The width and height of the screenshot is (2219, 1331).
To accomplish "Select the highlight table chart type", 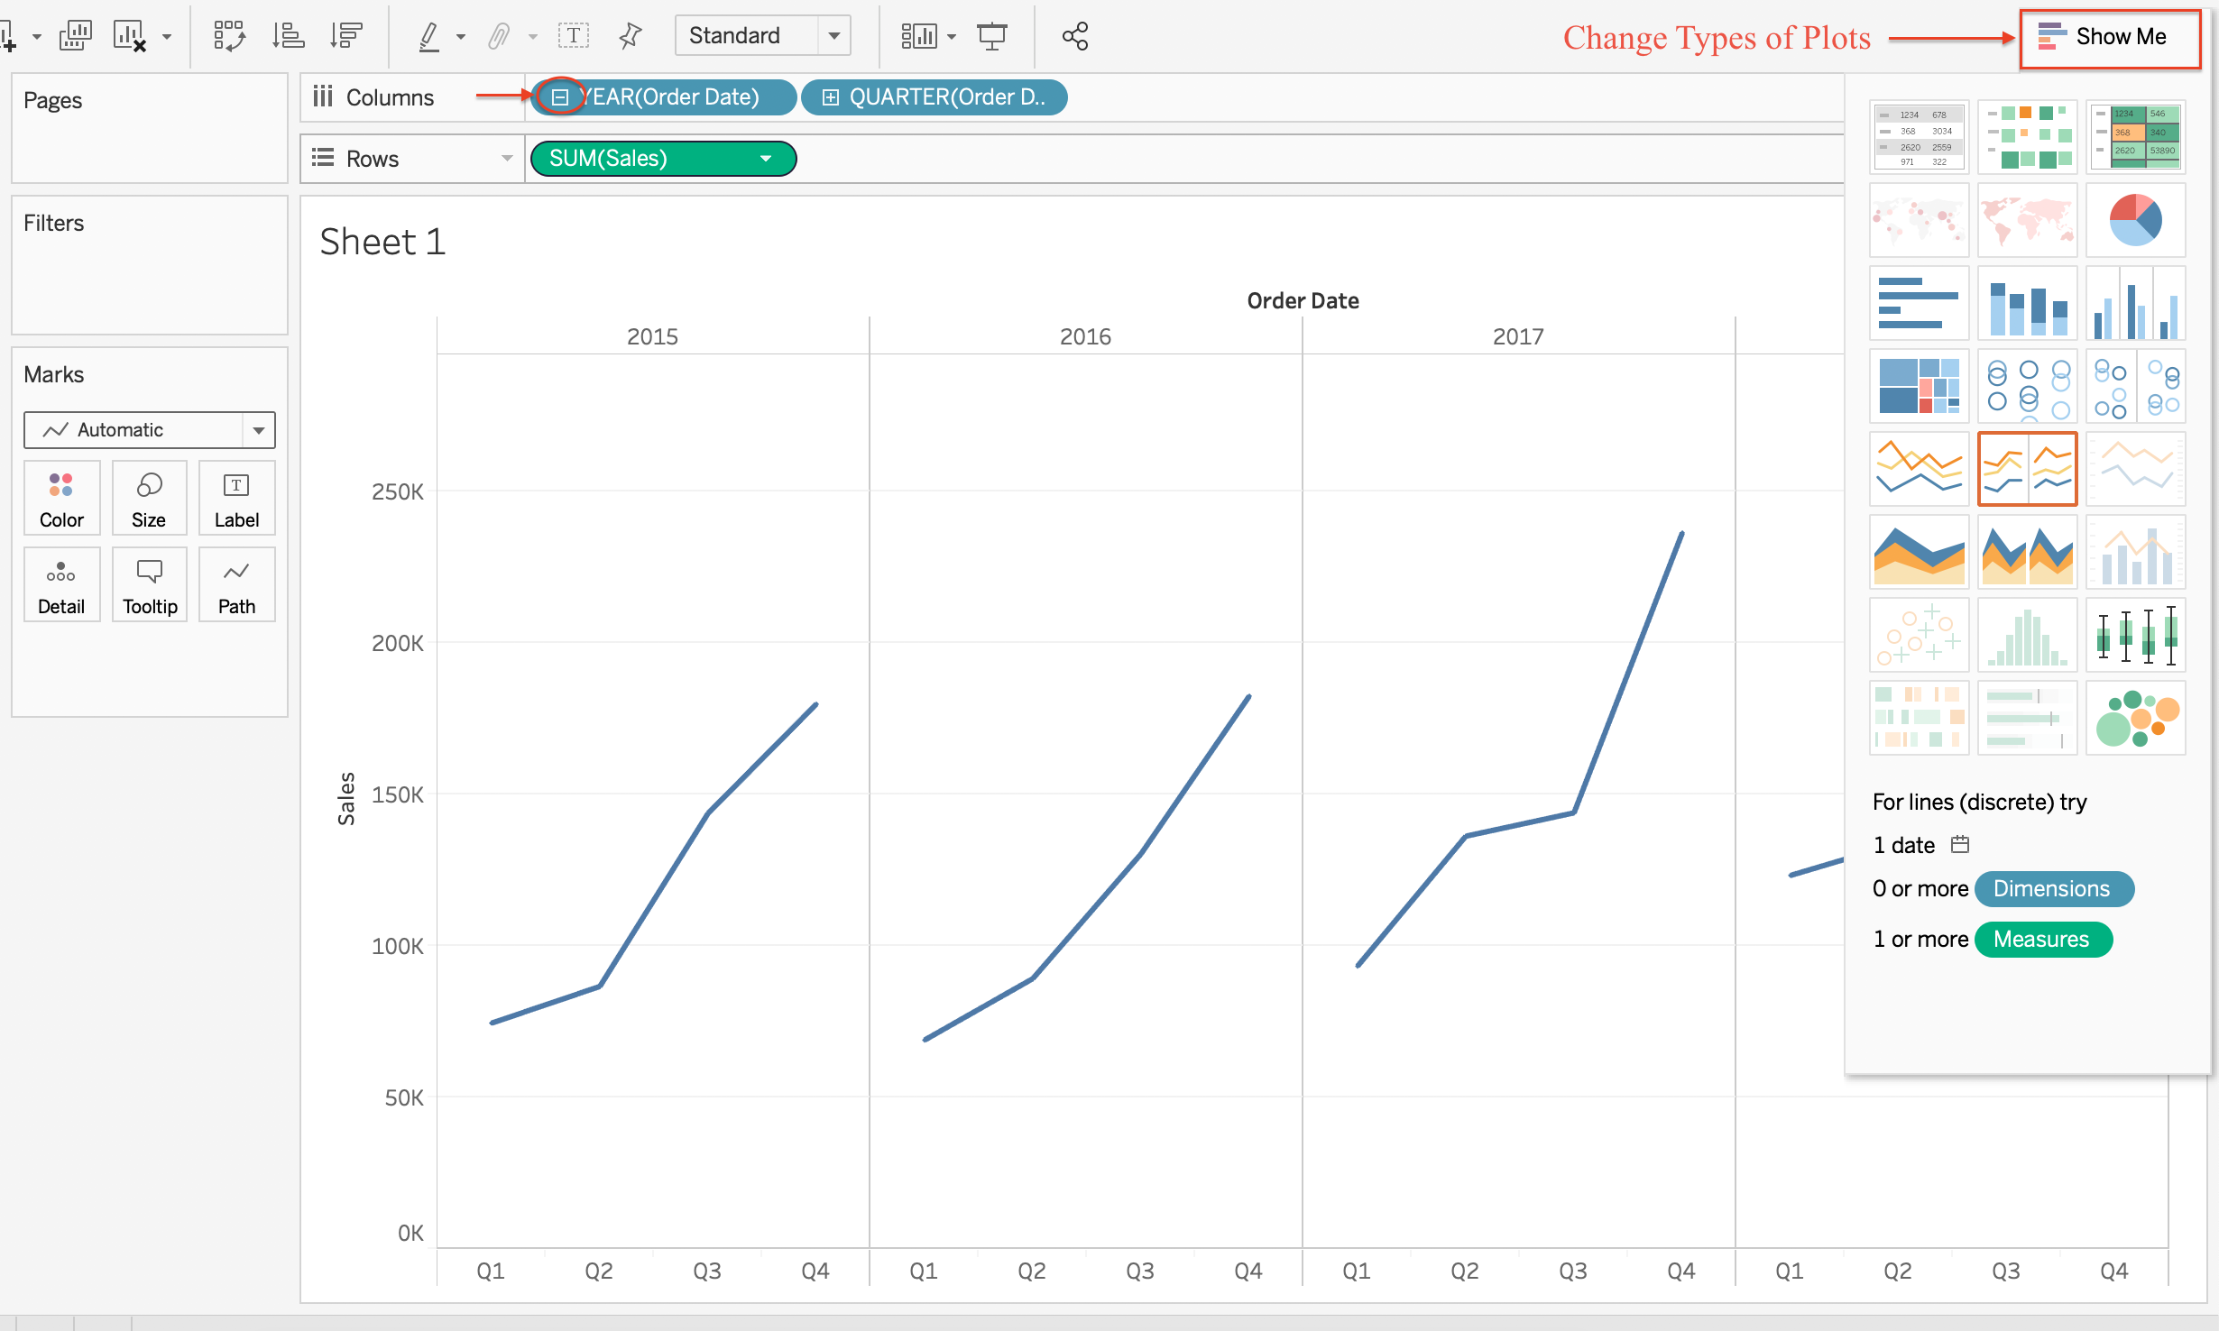I will coord(2136,137).
